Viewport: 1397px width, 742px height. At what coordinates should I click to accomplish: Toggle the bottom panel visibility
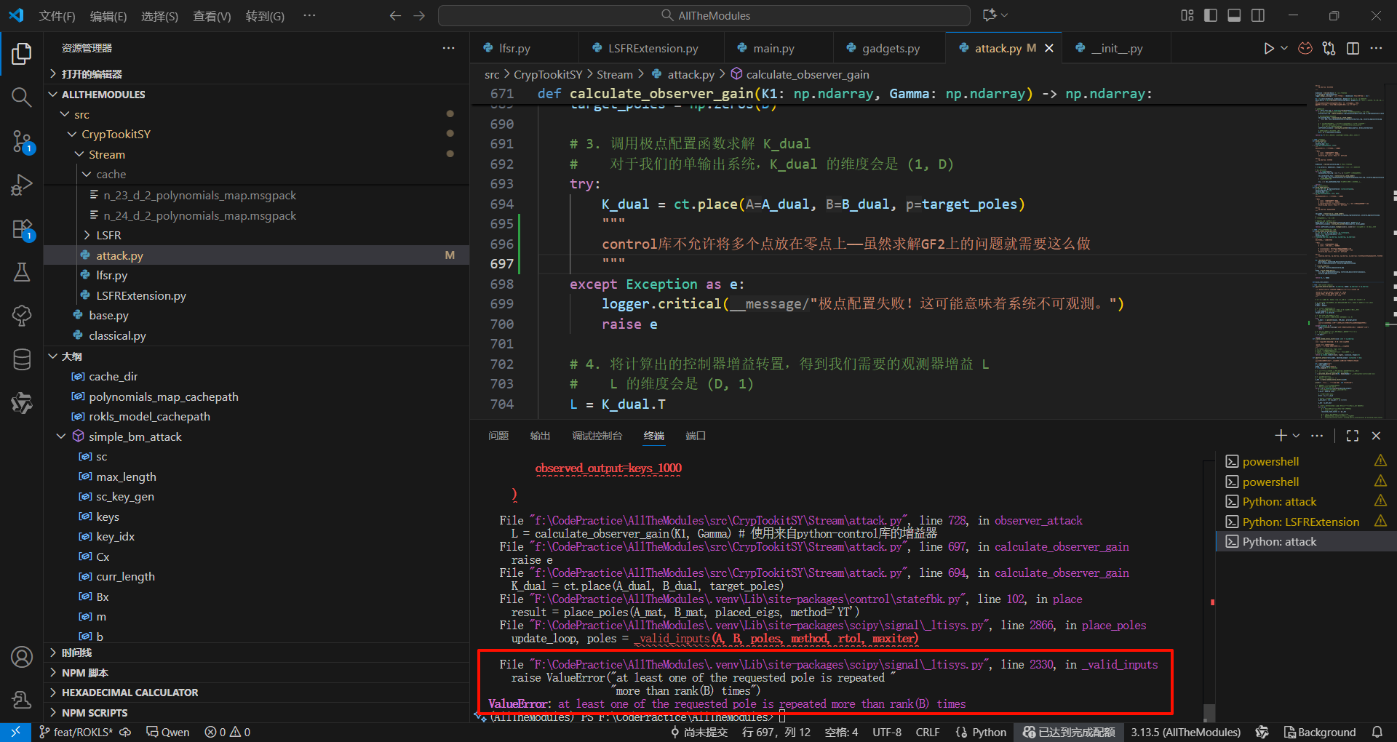click(1234, 15)
